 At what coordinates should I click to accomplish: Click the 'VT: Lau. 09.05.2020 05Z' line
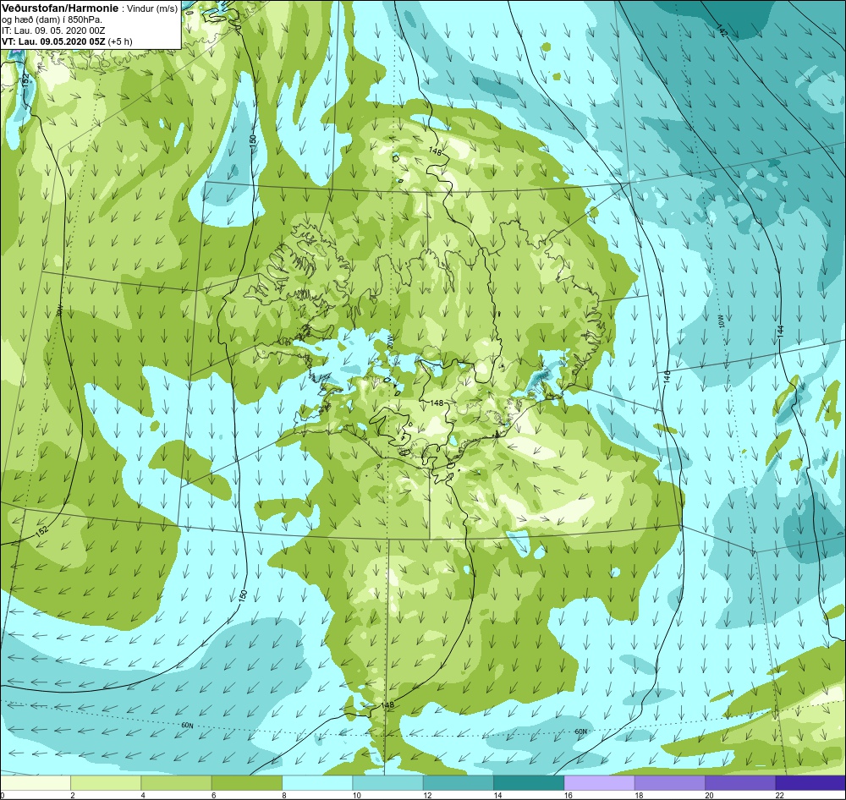click(x=53, y=41)
